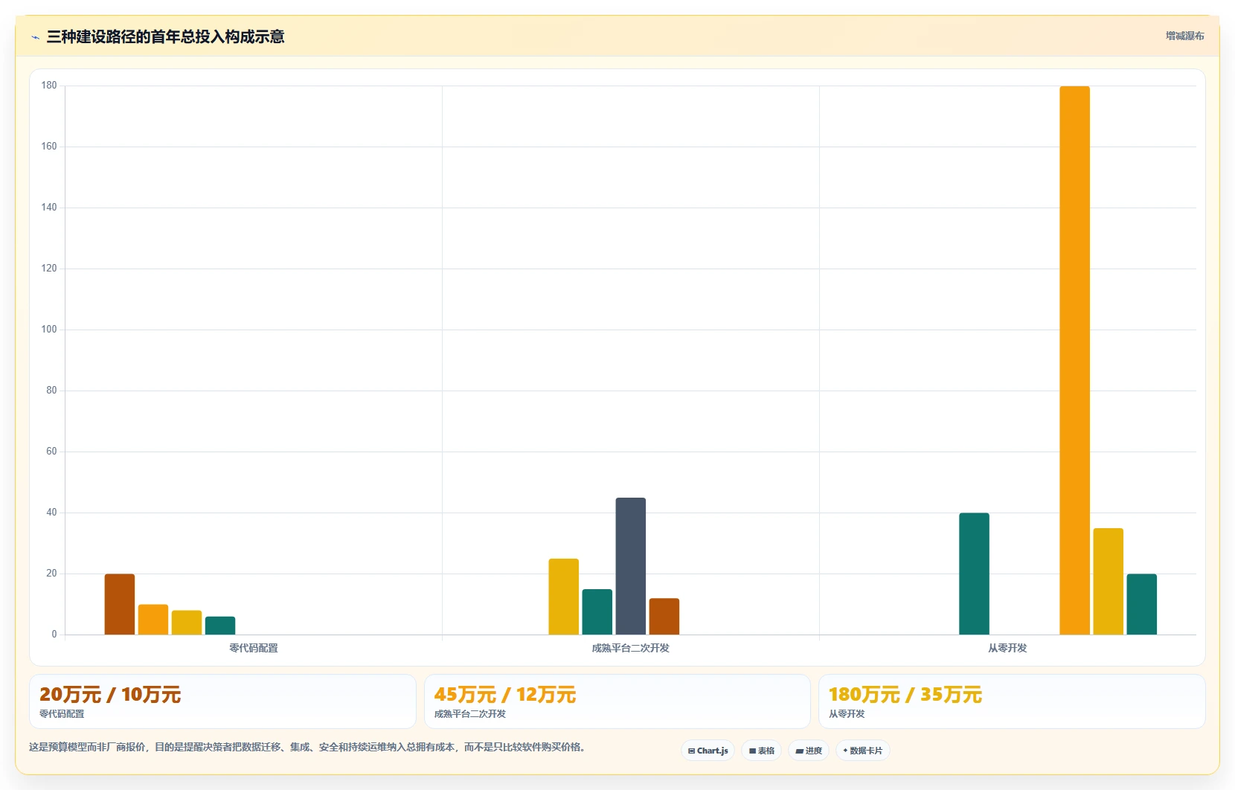Click the 160 y-axis tick label
Screen dimensions: 1235x790
pos(49,147)
